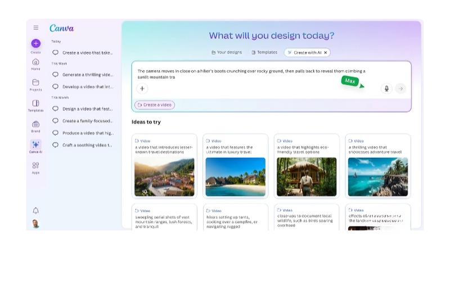Viewport: 450px width, 281px height.
Task: Open chat 'Create a family-focused..'
Action: [83, 121]
